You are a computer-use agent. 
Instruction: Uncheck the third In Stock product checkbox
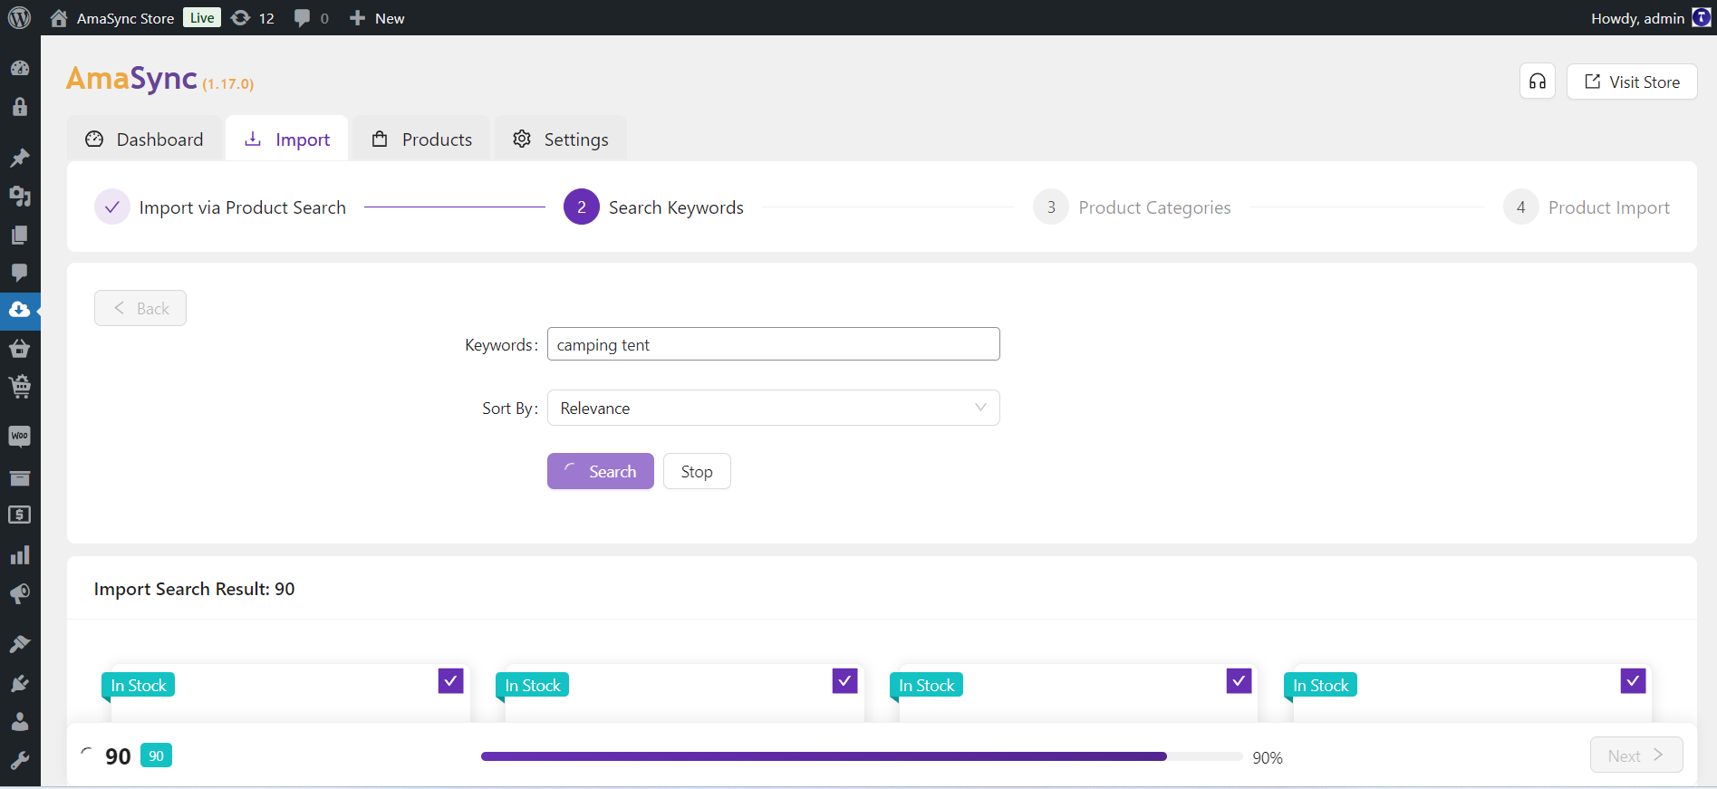[1240, 680]
